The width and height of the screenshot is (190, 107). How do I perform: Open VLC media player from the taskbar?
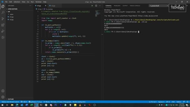80,105
